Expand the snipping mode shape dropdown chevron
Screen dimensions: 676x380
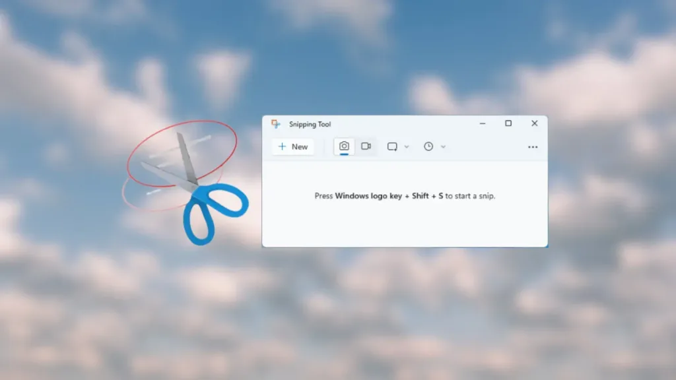pyautogui.click(x=407, y=146)
